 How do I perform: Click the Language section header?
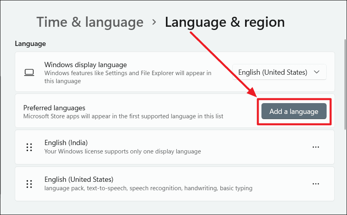pos(30,44)
